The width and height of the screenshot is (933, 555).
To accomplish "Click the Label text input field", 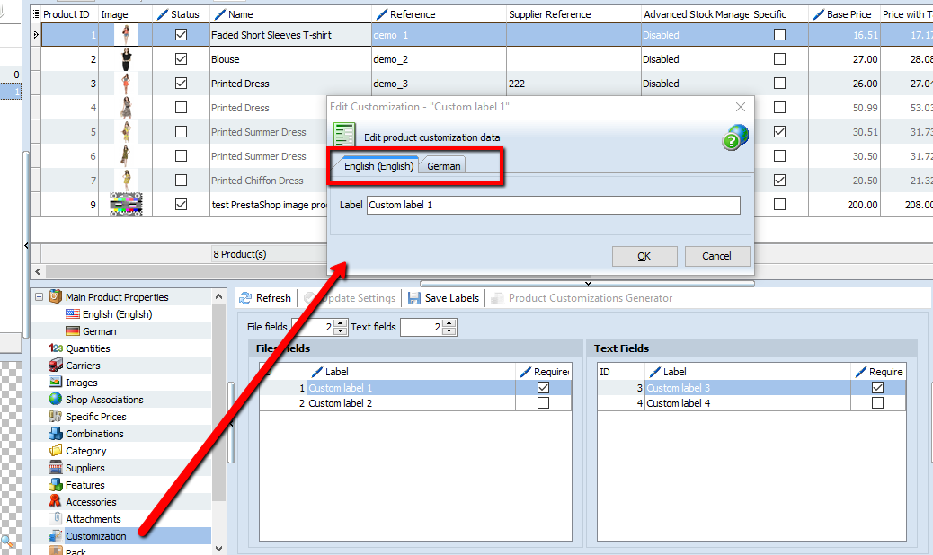I will click(553, 205).
